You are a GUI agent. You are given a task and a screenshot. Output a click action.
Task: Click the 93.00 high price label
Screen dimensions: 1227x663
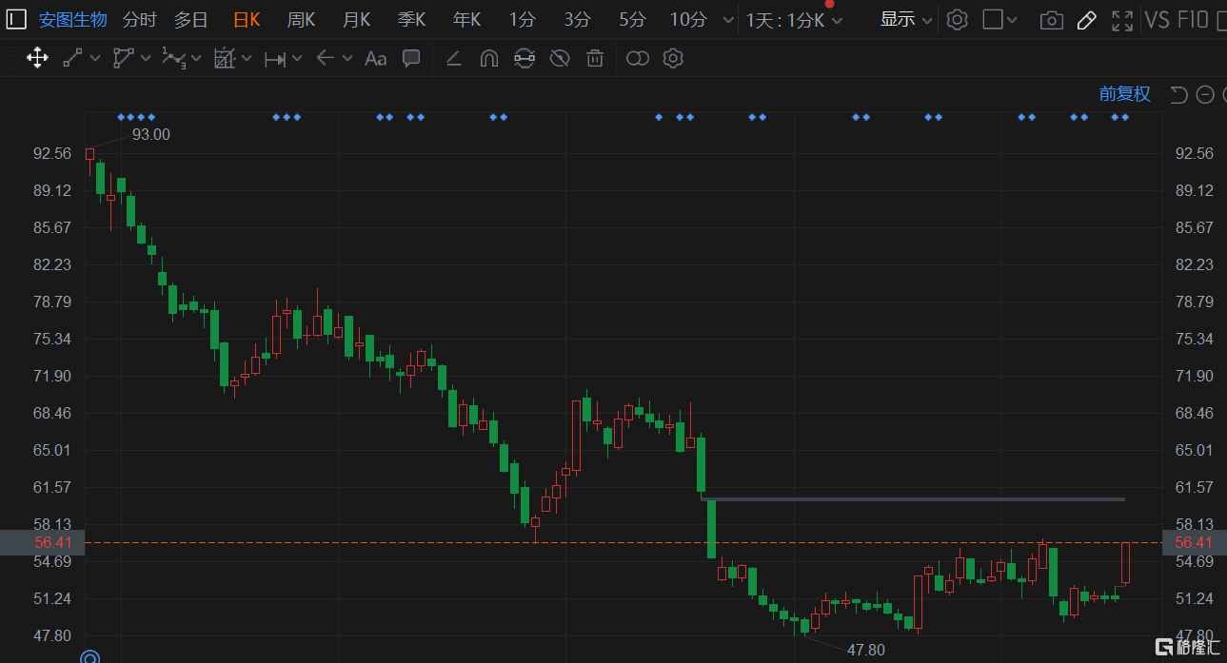coord(151,135)
